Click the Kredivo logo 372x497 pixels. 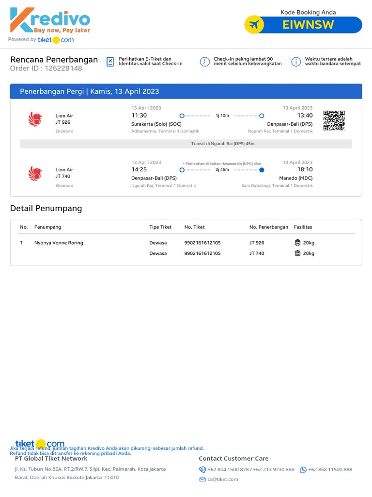pyautogui.click(x=50, y=21)
